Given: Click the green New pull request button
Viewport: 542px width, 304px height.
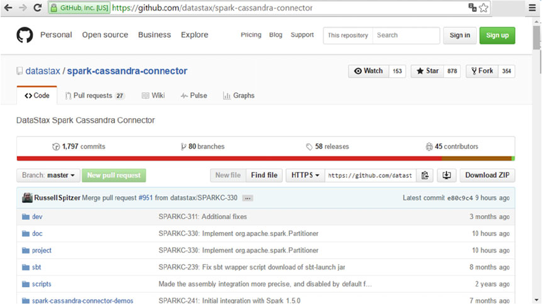Looking at the screenshot, I should pyautogui.click(x=114, y=175).
